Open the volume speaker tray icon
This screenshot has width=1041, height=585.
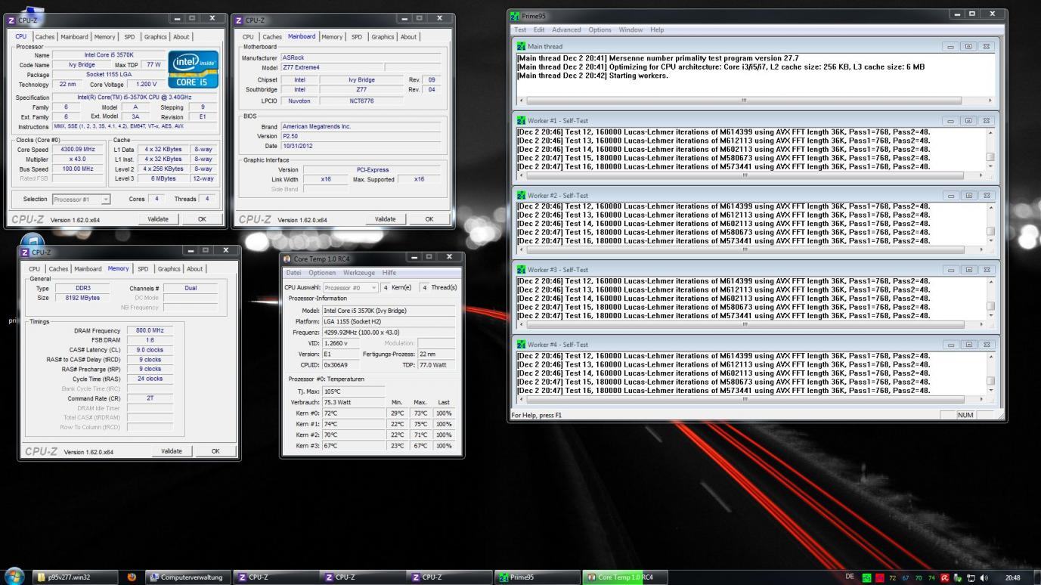983,577
